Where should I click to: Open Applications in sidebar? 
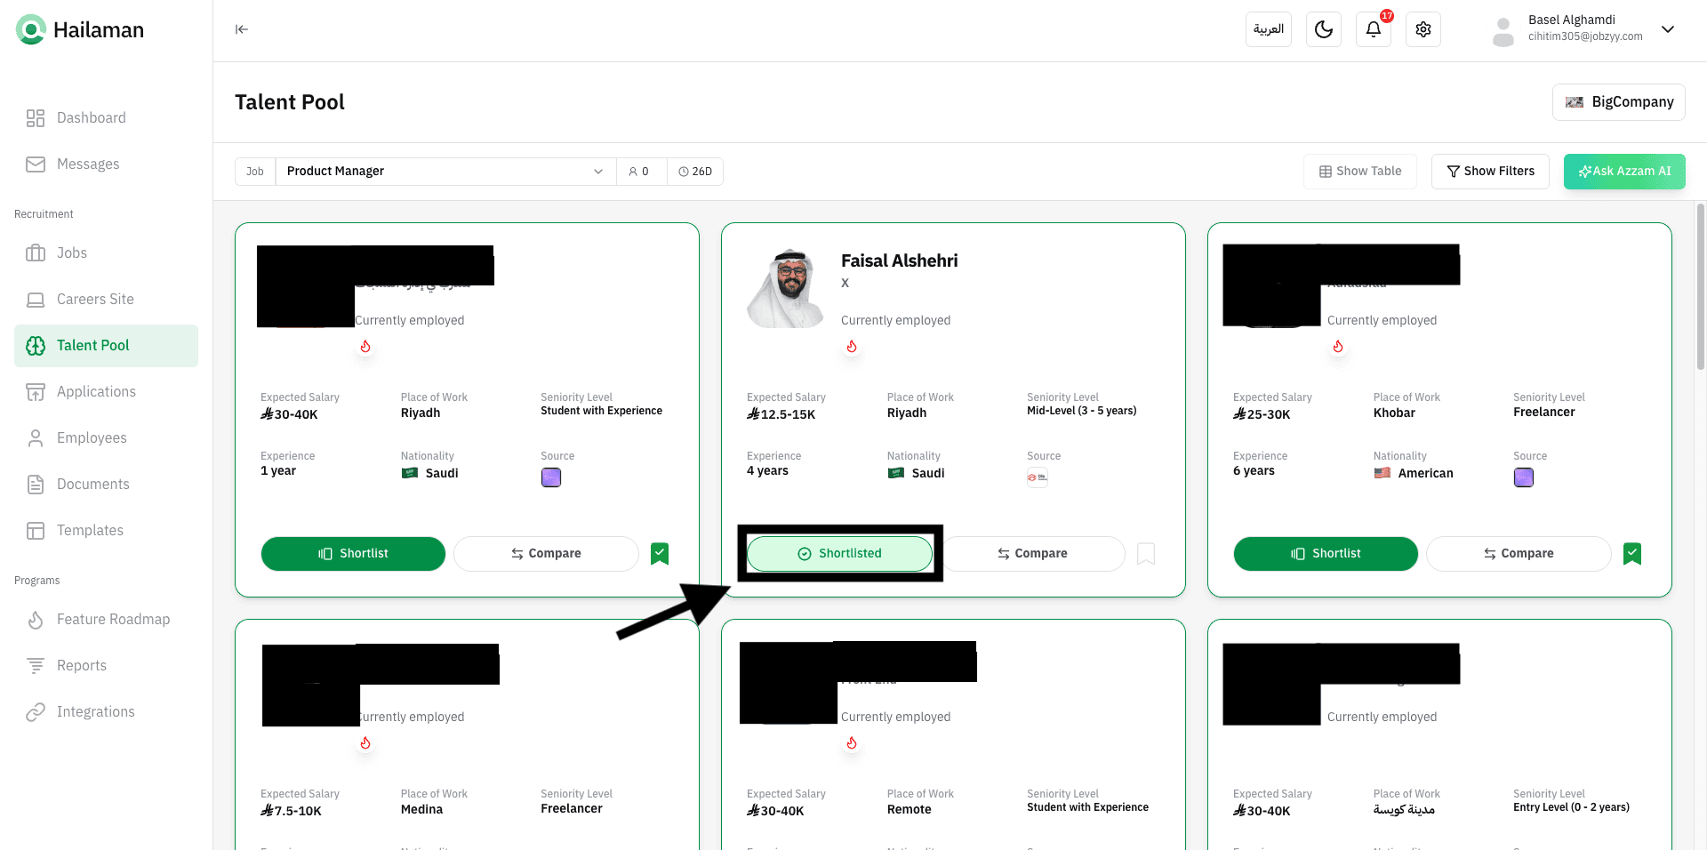click(x=106, y=392)
